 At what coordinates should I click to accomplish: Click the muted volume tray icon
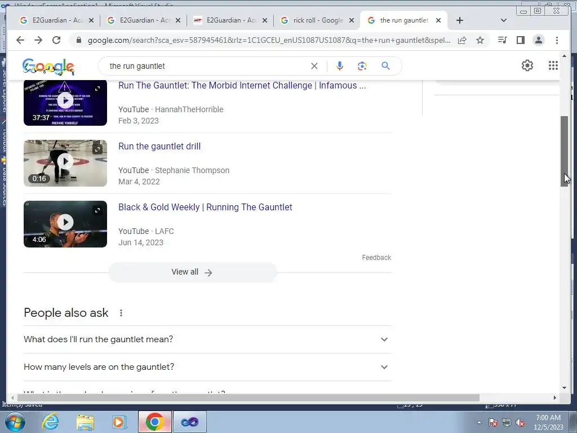coord(520,422)
